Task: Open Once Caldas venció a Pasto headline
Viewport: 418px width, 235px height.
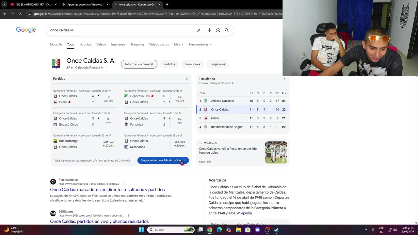Action: tap(228, 150)
